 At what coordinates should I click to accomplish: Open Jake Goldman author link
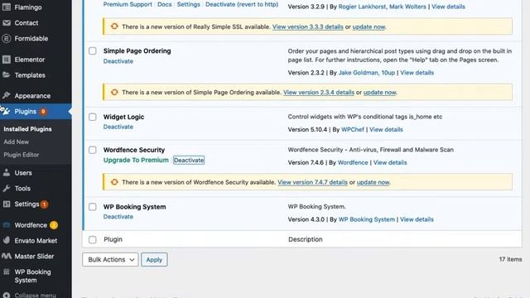358,73
